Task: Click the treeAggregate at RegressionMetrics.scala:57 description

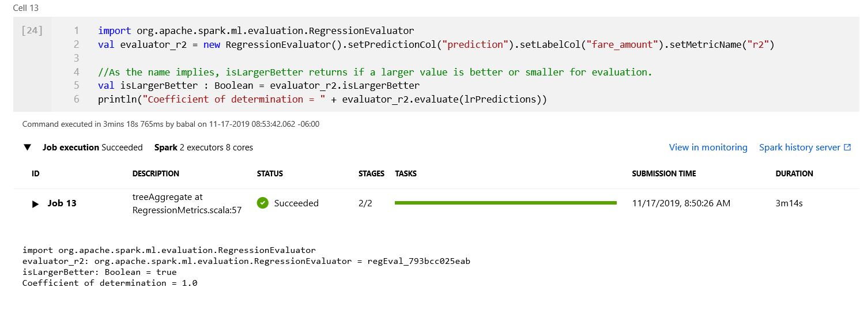Action: (187, 203)
